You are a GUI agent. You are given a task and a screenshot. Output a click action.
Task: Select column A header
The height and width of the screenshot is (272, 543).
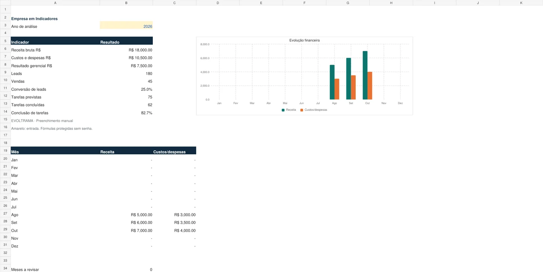pos(55,3)
